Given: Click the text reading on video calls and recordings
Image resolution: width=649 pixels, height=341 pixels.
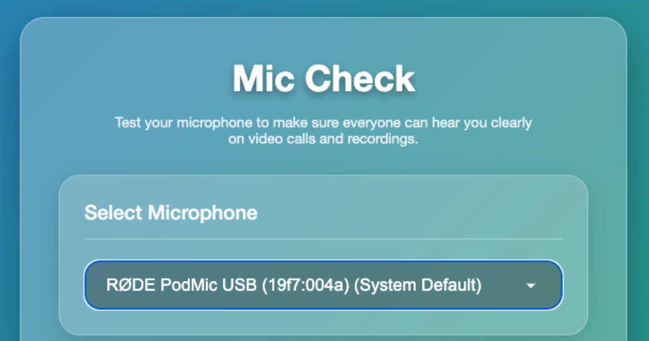Looking at the screenshot, I should 323,139.
